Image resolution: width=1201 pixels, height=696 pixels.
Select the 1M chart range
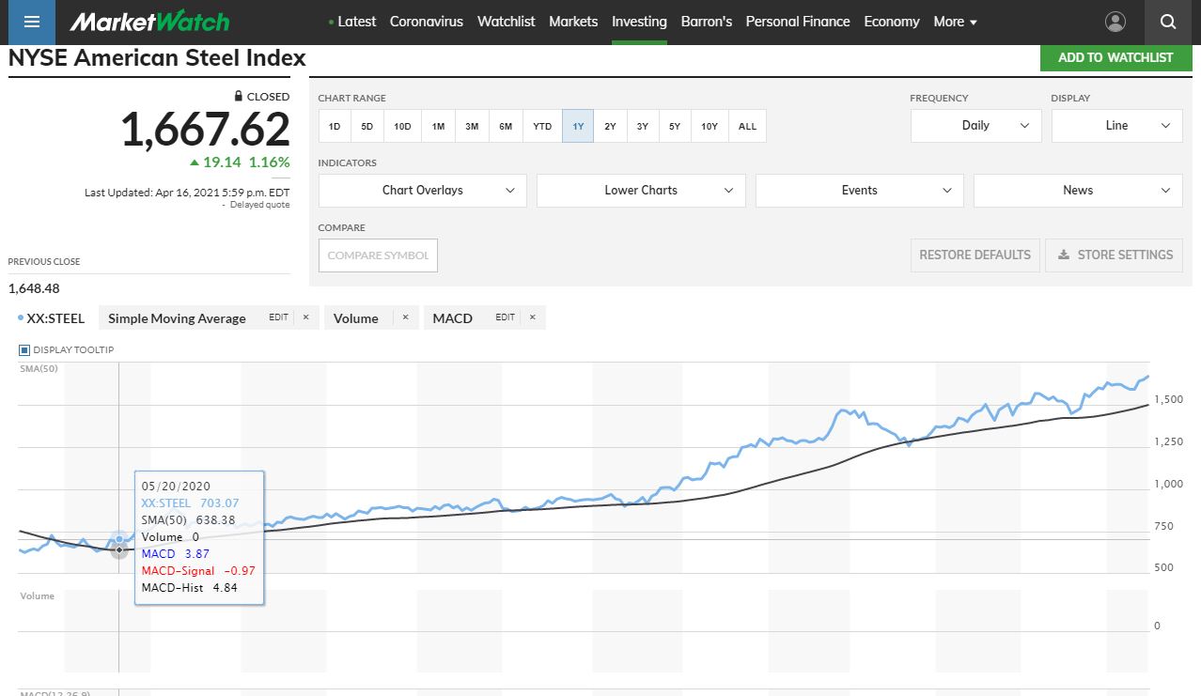(438, 126)
